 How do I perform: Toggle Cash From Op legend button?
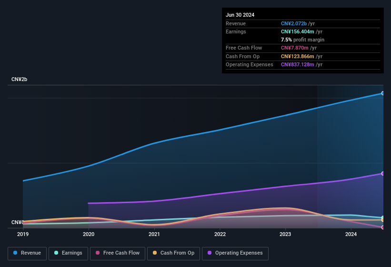[173, 253]
